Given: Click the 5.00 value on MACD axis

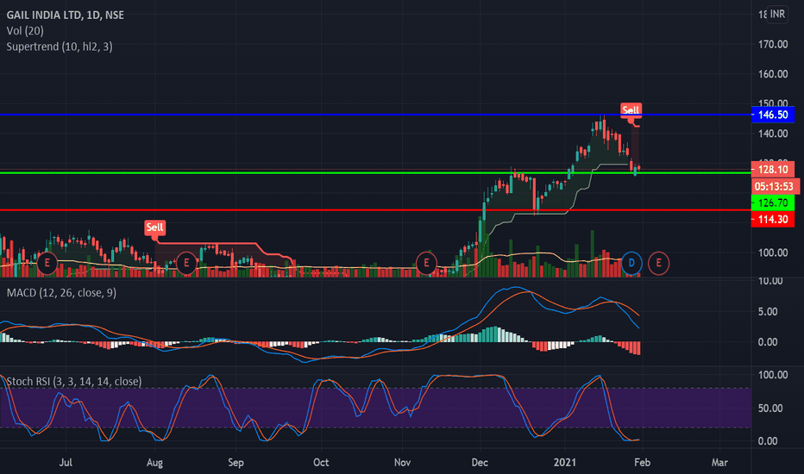Looking at the screenshot, I should (768, 312).
